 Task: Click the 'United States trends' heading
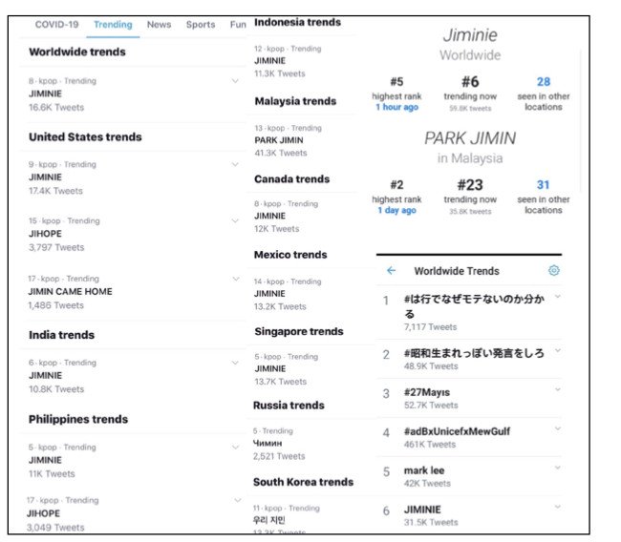tap(85, 136)
